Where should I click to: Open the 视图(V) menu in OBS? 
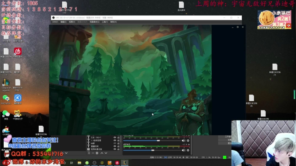[x=72, y=22]
